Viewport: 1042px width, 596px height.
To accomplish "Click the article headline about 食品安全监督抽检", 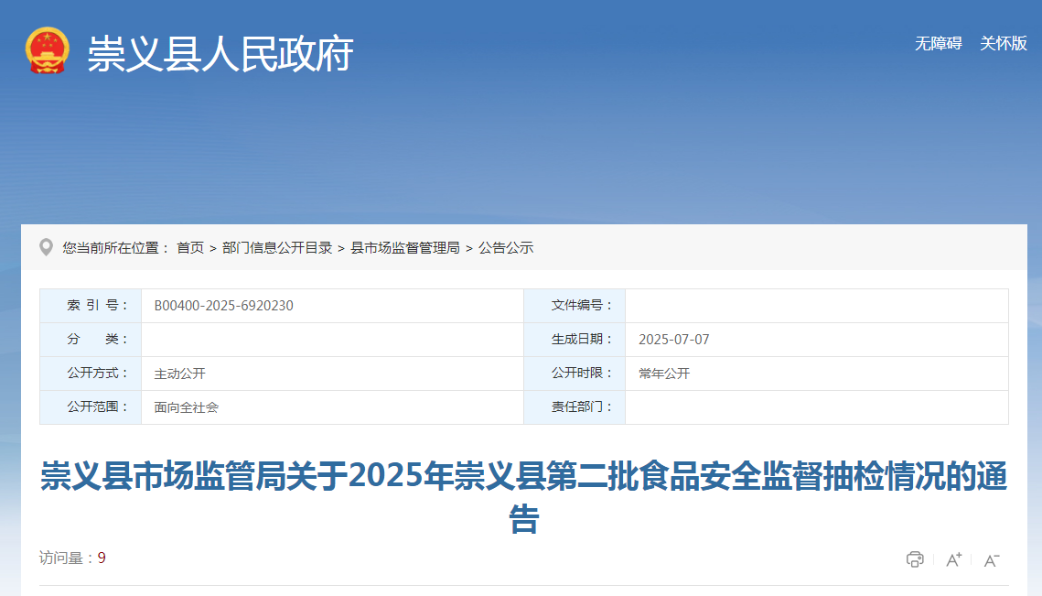I will pos(523,497).
